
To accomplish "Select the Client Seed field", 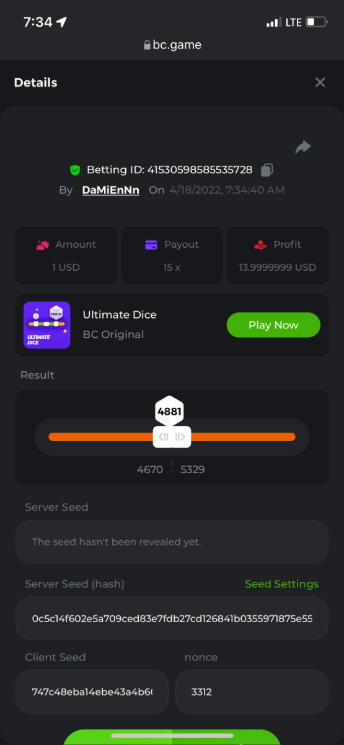I will (92, 692).
